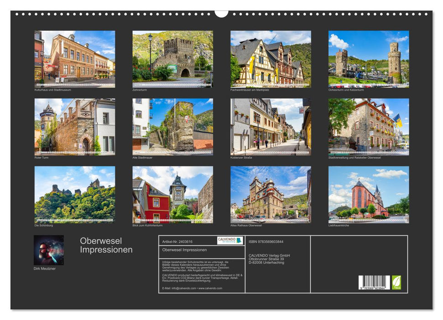This screenshot has height=320, width=443.
Task: Click the 'Blick zum Kuhhirtenturm' caption
Action: coord(147,226)
